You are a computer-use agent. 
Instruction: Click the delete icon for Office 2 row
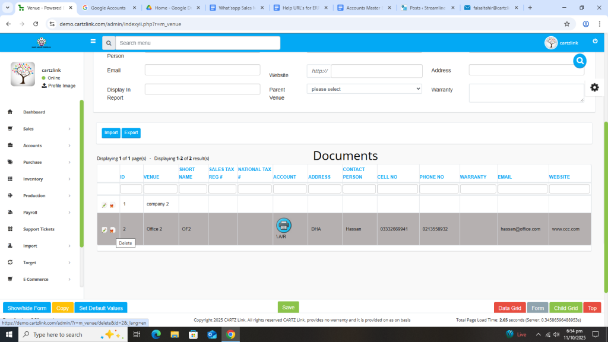coord(112,230)
